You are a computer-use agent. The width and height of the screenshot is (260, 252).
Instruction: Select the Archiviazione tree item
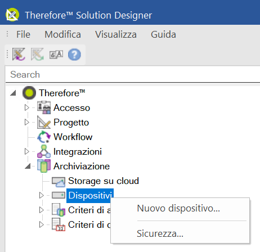click(x=82, y=166)
